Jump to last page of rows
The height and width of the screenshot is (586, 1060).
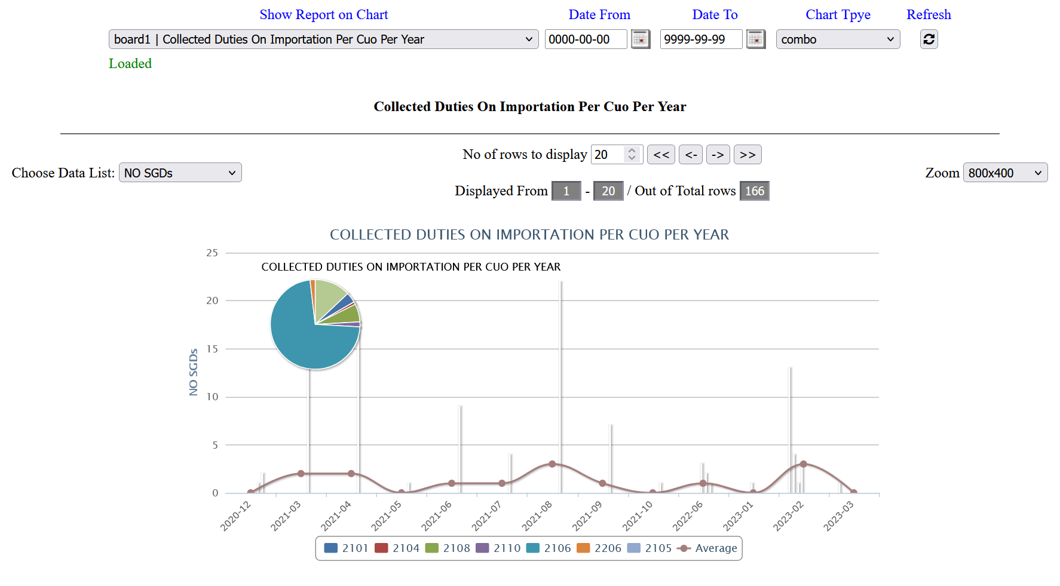pyautogui.click(x=747, y=155)
